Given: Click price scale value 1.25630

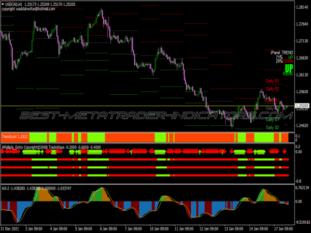Looking at the screenshot, I should 302,92.
